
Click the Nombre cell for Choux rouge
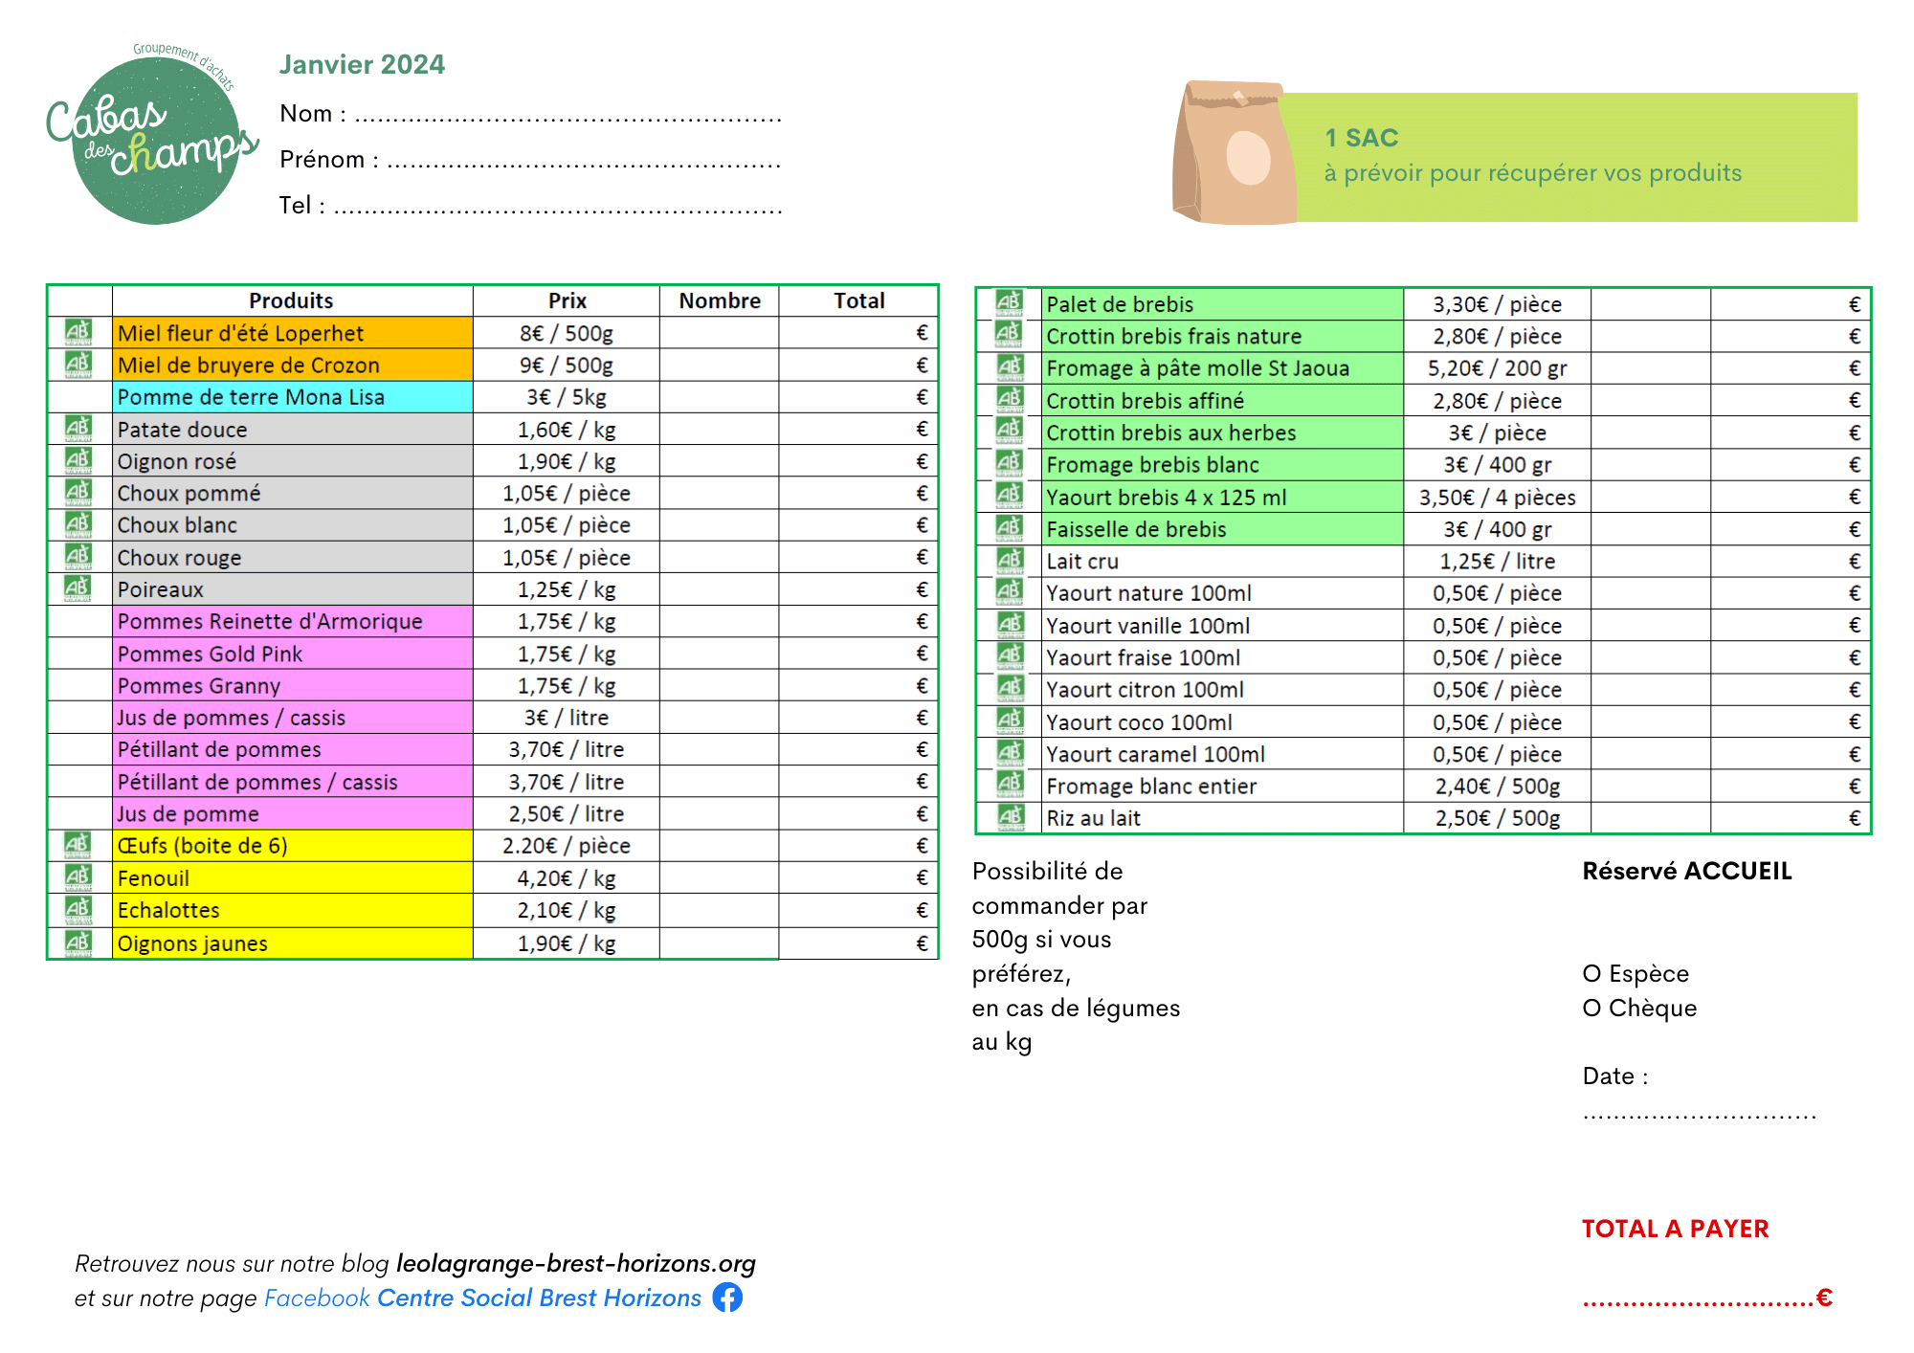pos(719,557)
